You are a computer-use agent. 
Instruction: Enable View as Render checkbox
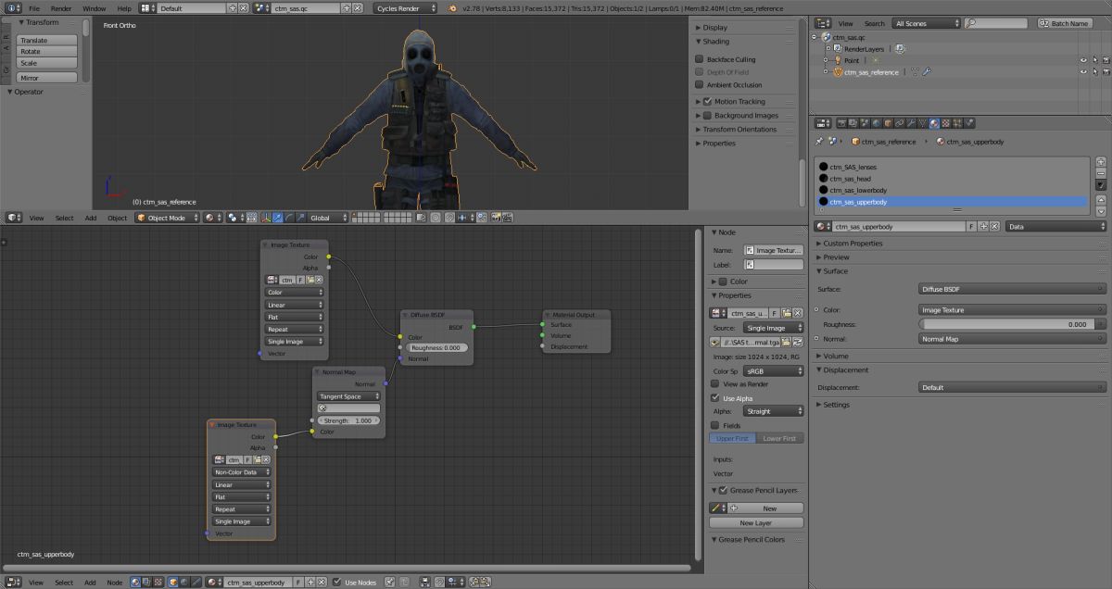pyautogui.click(x=714, y=383)
